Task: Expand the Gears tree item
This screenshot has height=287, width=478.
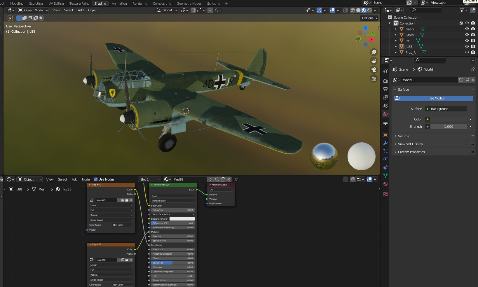Action: (x=396, y=29)
